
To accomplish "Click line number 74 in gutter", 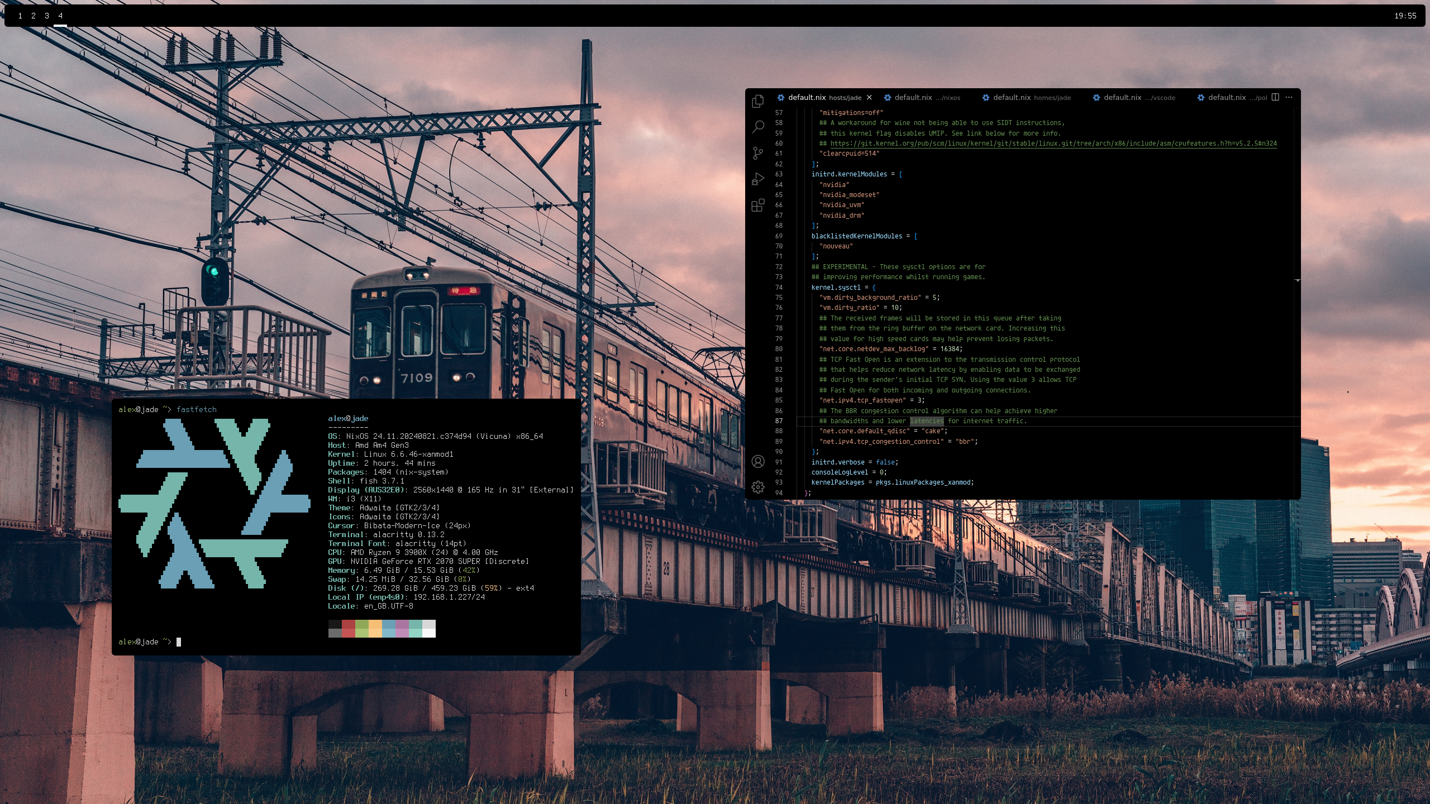I will (x=779, y=288).
